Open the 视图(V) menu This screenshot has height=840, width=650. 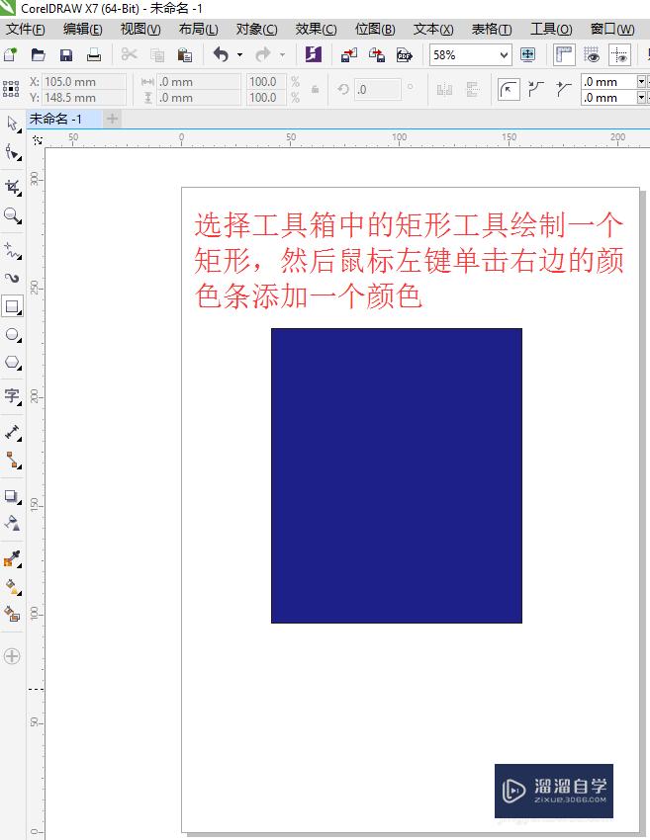(x=140, y=29)
